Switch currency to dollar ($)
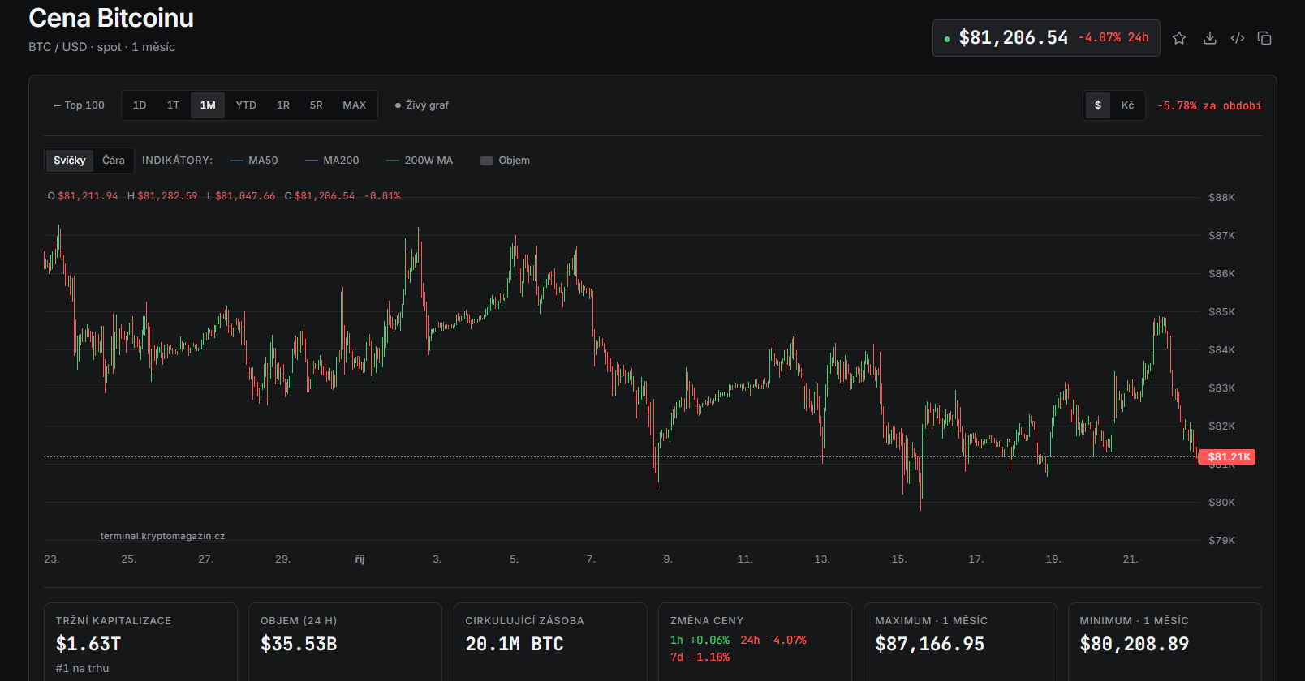The image size is (1305, 681). point(1098,105)
